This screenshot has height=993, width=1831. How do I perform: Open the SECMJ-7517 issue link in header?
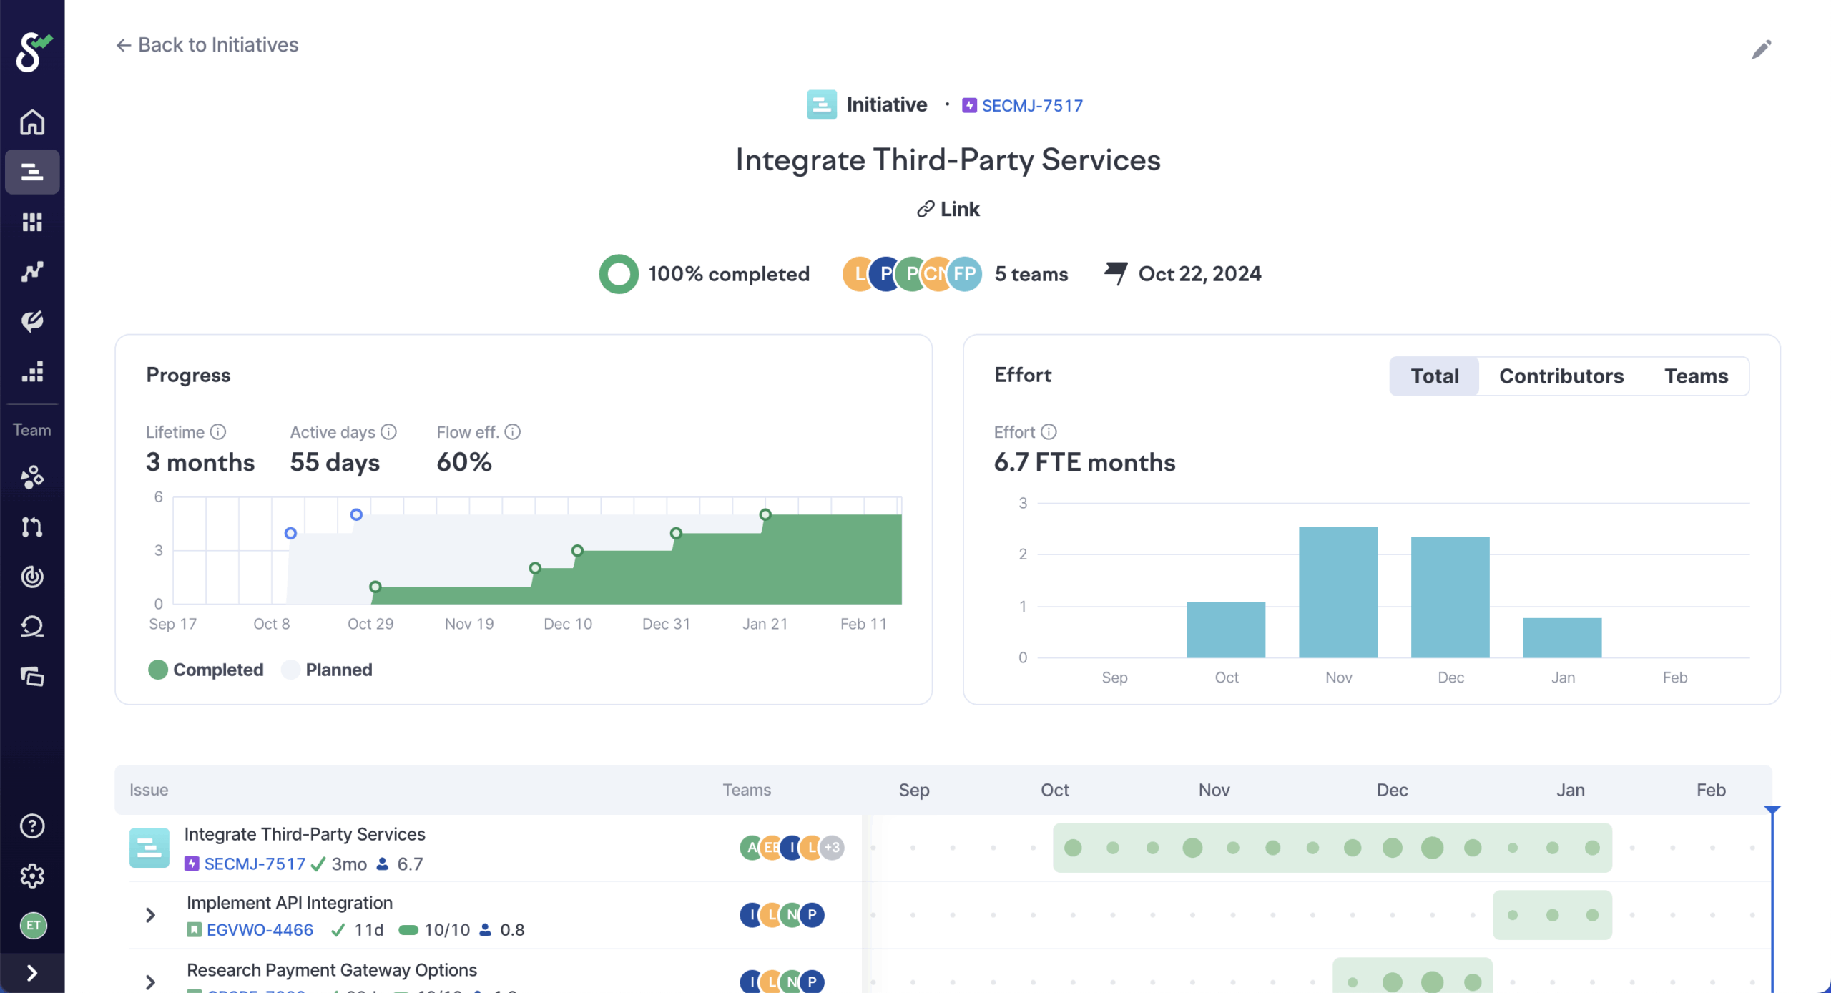click(x=1031, y=106)
